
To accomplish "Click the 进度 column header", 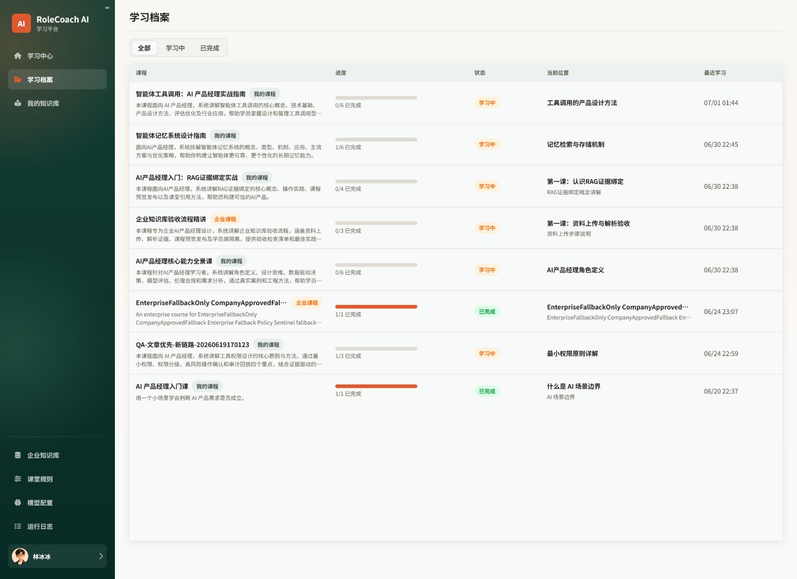I will pos(341,73).
